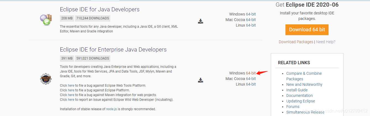Open the Updating Eclipse link
This screenshot has width=370, height=116.
coord(301,101)
